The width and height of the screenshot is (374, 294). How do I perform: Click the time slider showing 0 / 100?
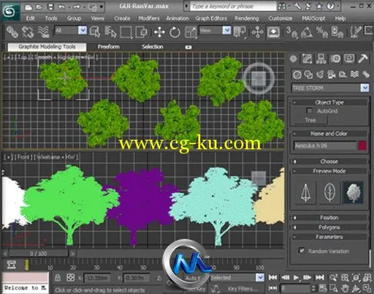[x=39, y=254]
